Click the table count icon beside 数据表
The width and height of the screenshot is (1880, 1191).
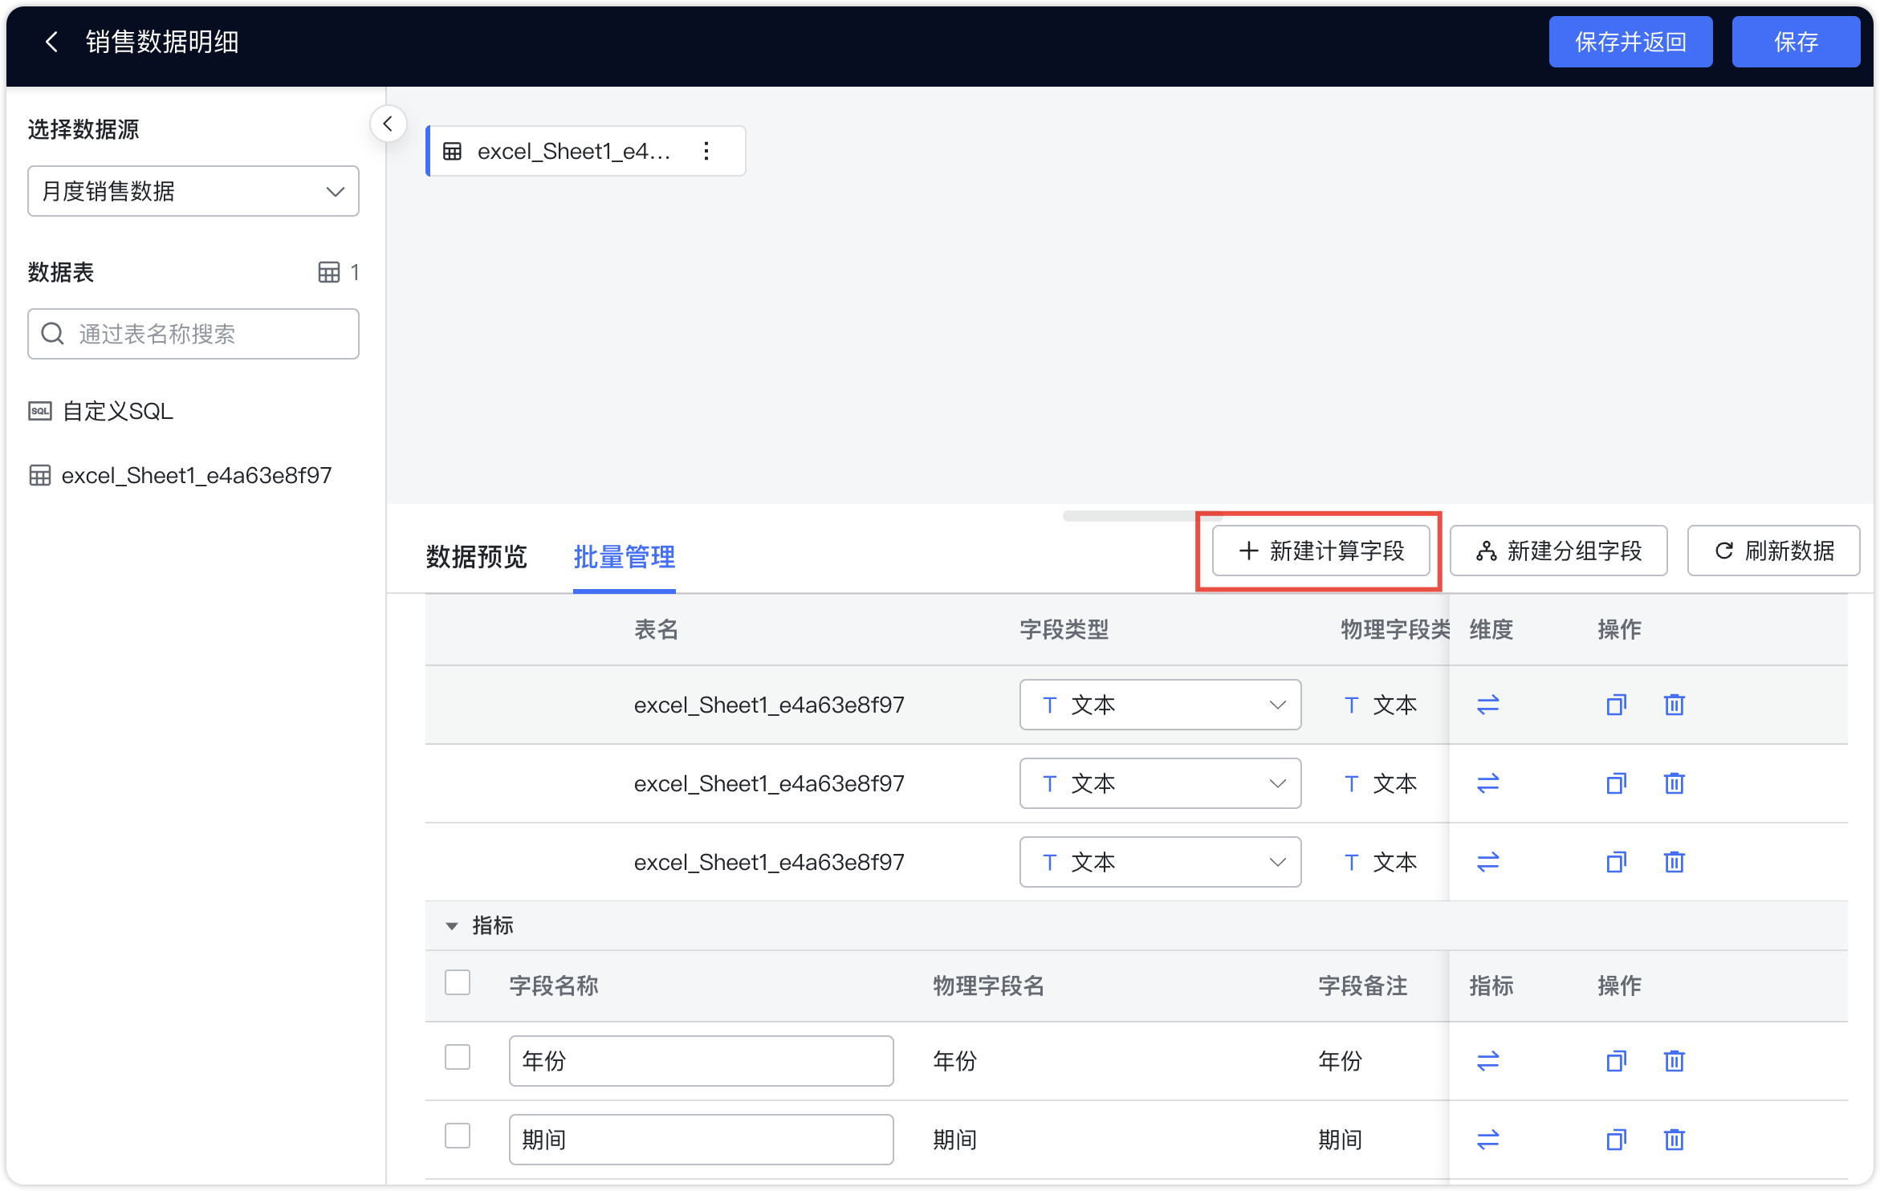[329, 272]
